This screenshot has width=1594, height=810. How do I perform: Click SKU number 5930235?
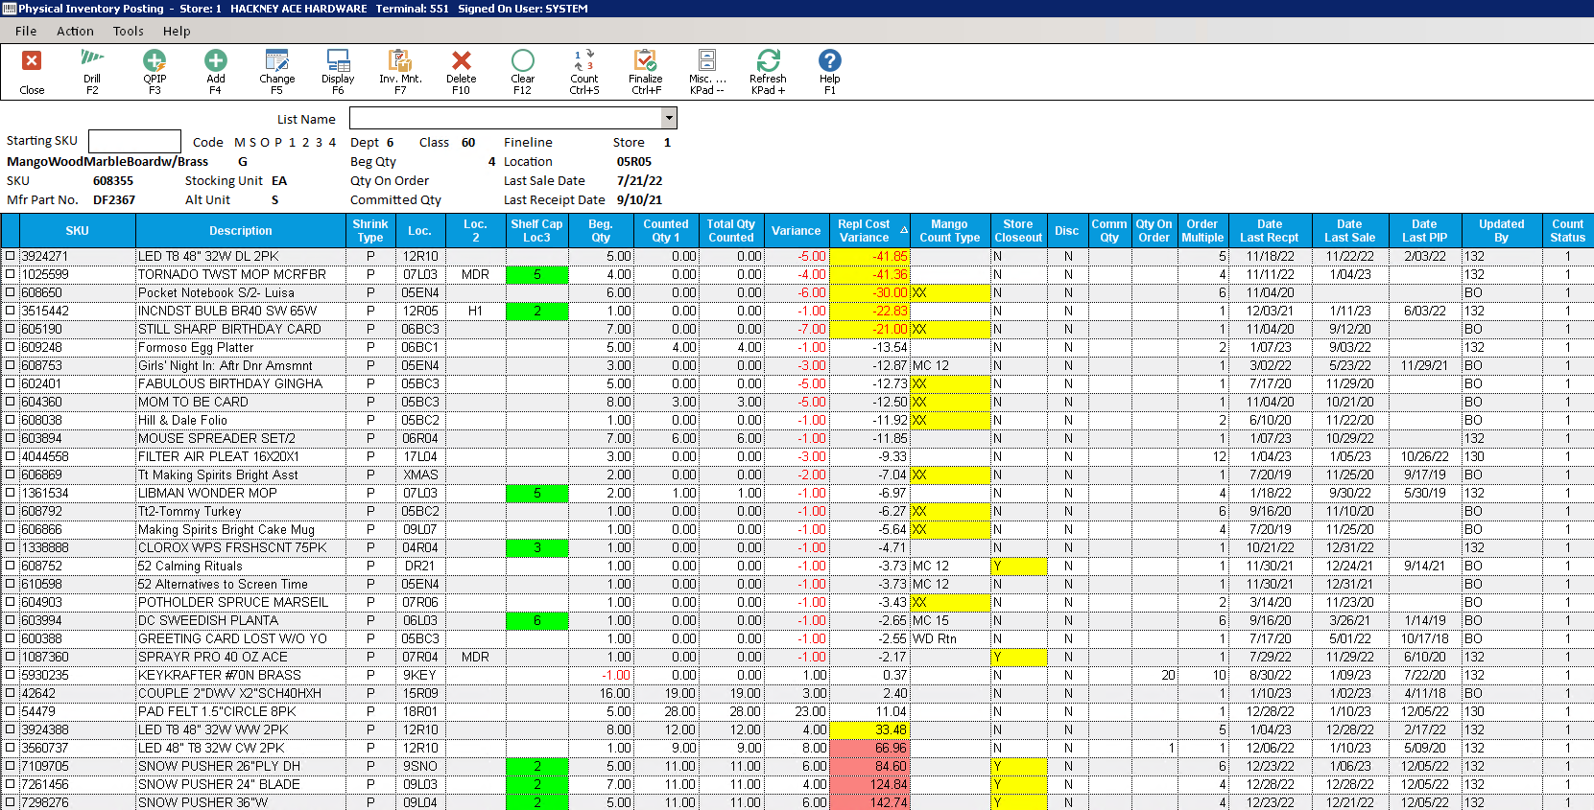point(45,675)
